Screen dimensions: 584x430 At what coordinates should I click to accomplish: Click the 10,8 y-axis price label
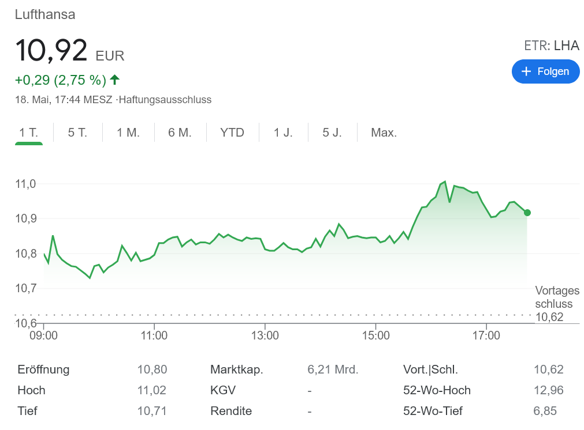point(25,254)
